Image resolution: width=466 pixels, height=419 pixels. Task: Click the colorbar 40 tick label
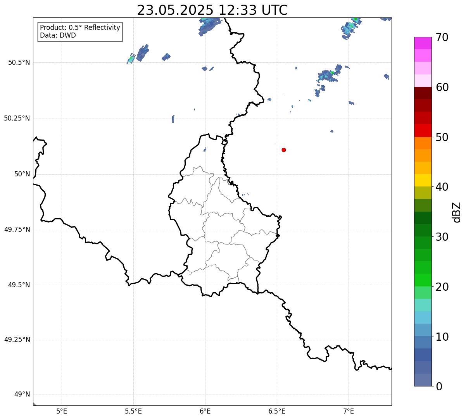[442, 187]
